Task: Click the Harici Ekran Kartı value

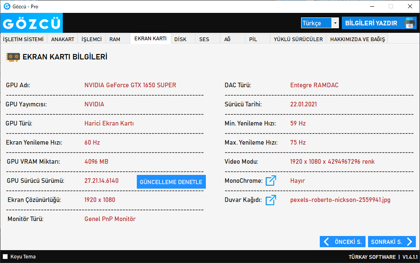Action: coord(109,123)
